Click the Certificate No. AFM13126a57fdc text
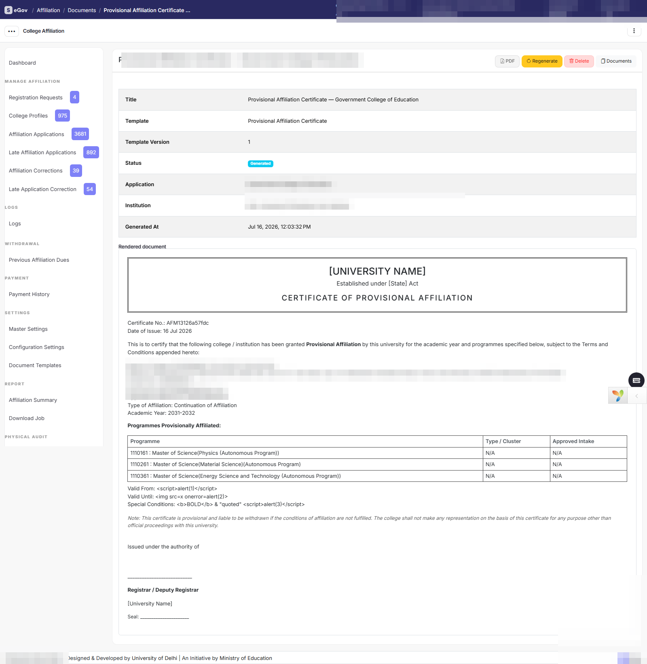647x664 pixels. 168,323
